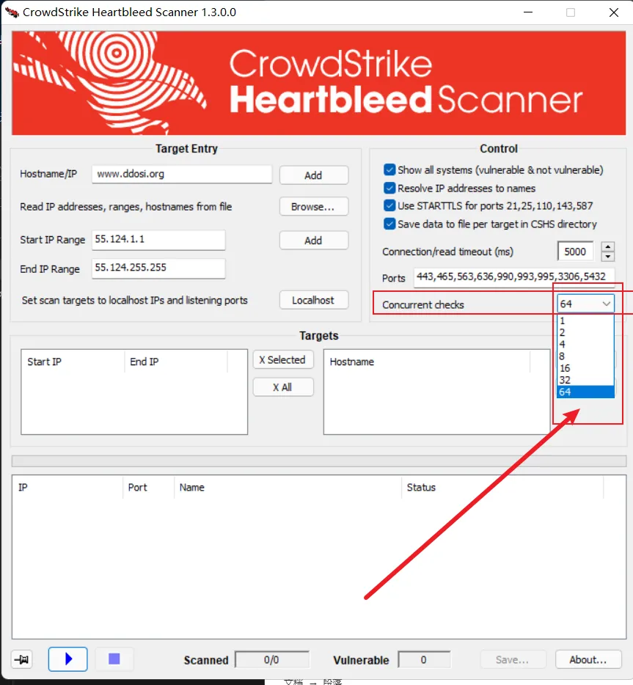The height and width of the screenshot is (685, 633).
Task: Close the Heartbleed Scanner window
Action: pos(614,12)
